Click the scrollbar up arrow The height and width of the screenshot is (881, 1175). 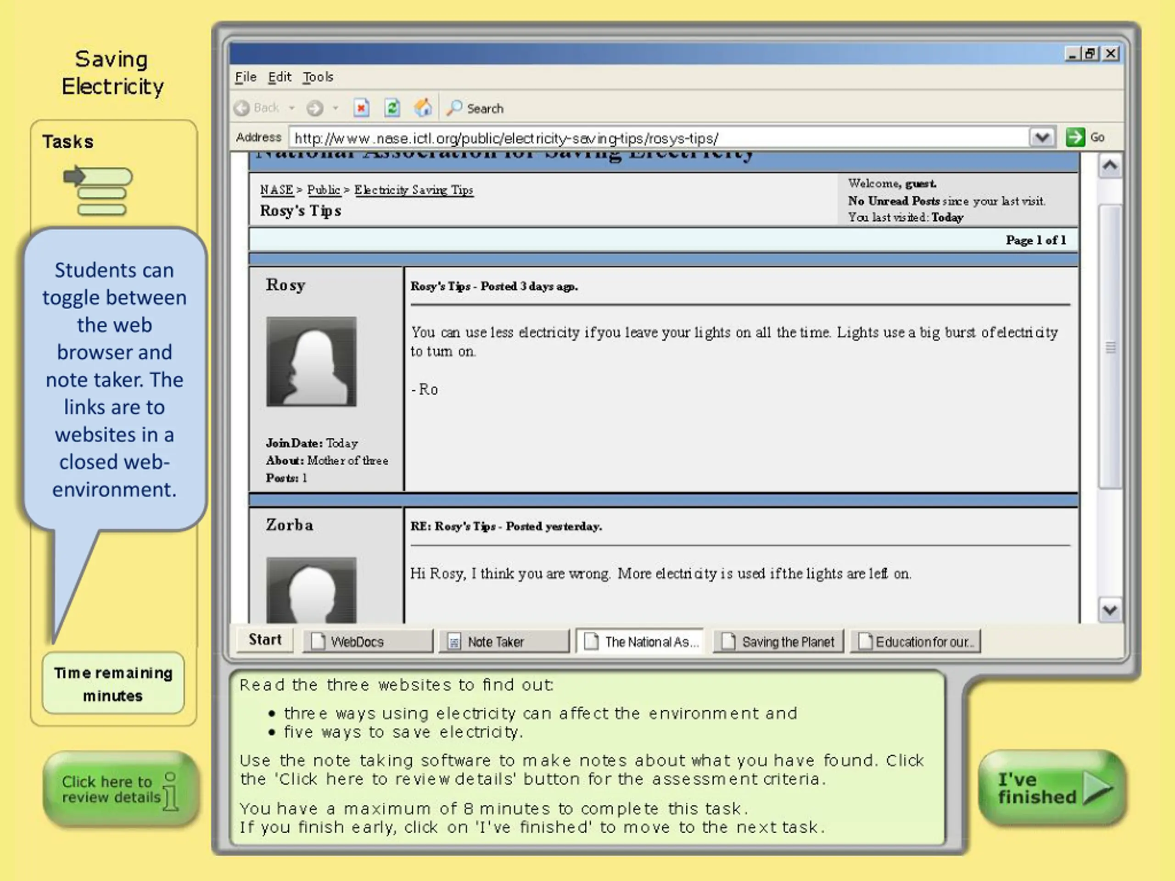[1110, 166]
